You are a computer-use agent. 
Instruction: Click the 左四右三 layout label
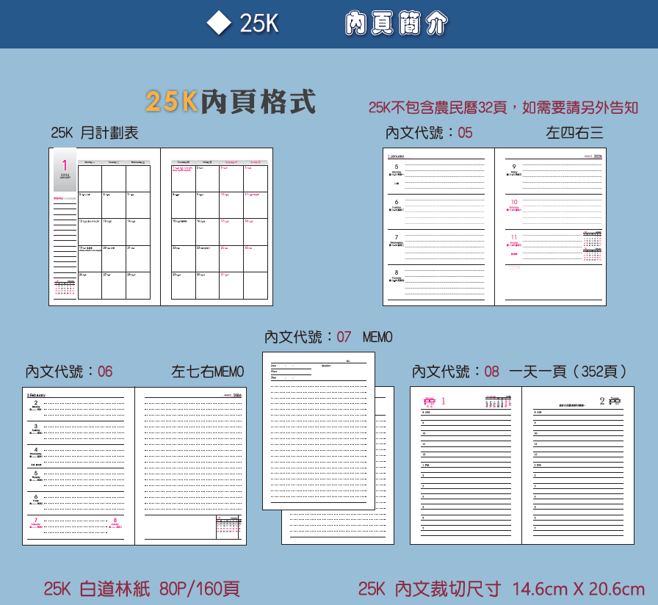tap(574, 133)
